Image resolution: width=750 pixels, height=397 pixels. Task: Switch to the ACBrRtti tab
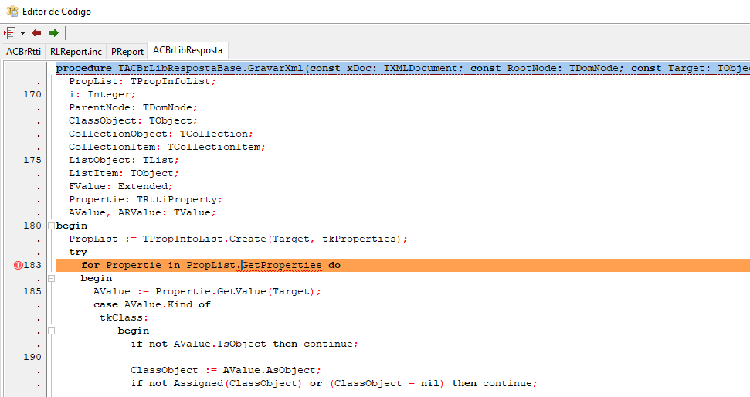pyautogui.click(x=23, y=51)
